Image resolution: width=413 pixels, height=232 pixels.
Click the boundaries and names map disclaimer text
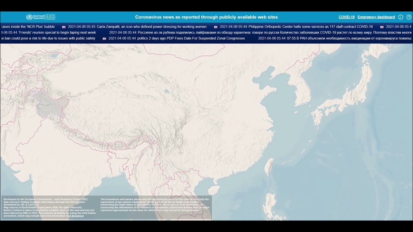[x=155, y=205]
